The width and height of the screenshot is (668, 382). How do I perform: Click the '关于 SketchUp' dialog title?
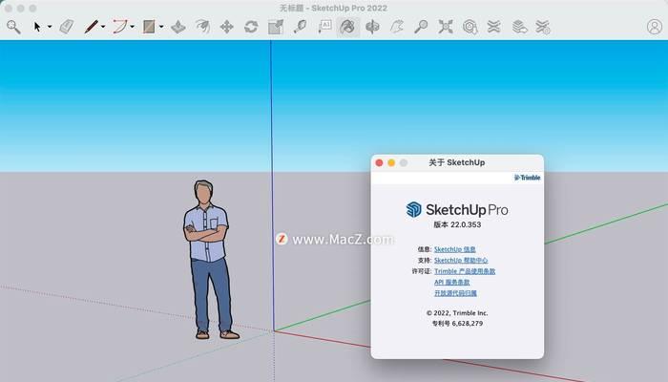coord(457,162)
